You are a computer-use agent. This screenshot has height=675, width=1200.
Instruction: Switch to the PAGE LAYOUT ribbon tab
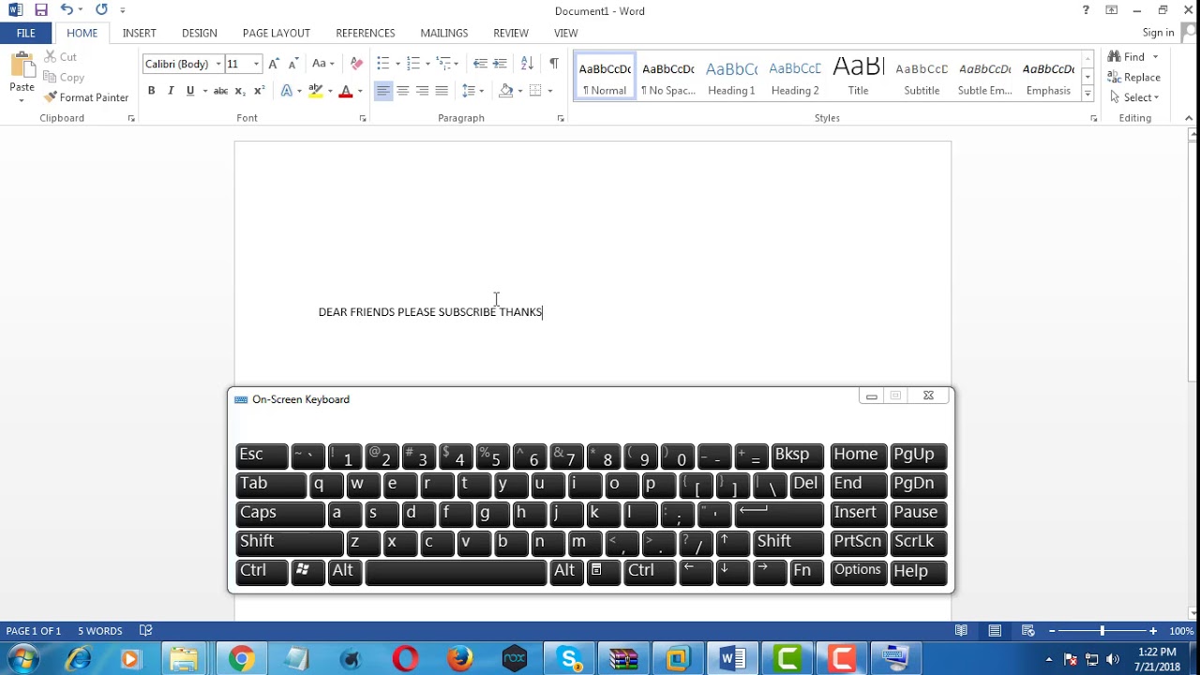pos(277,33)
